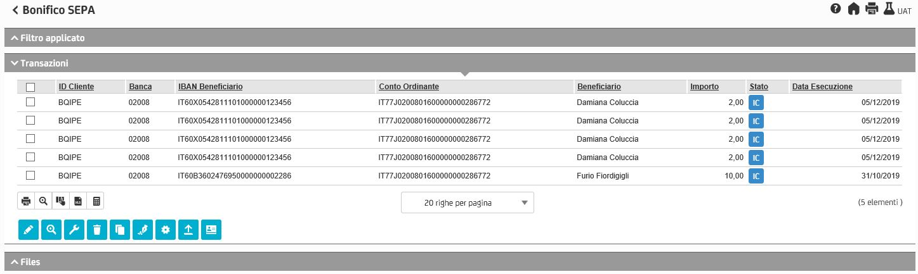Open the 20 righe per pagina dropdown
Screen dimensions: 918x274
click(468, 203)
